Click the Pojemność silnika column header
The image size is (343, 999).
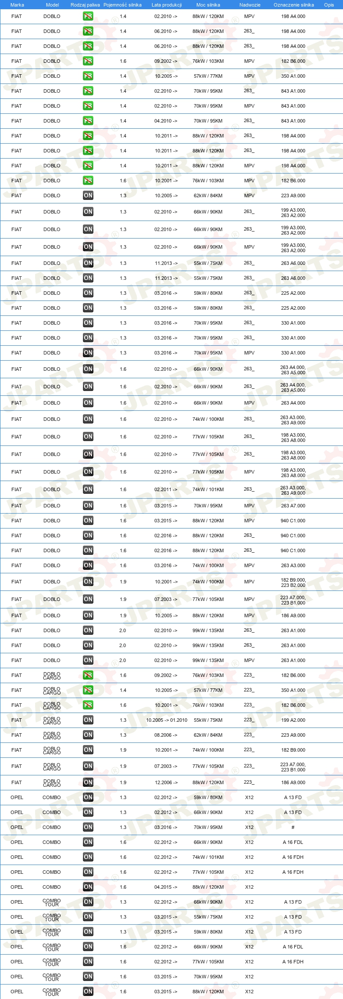click(x=122, y=5)
